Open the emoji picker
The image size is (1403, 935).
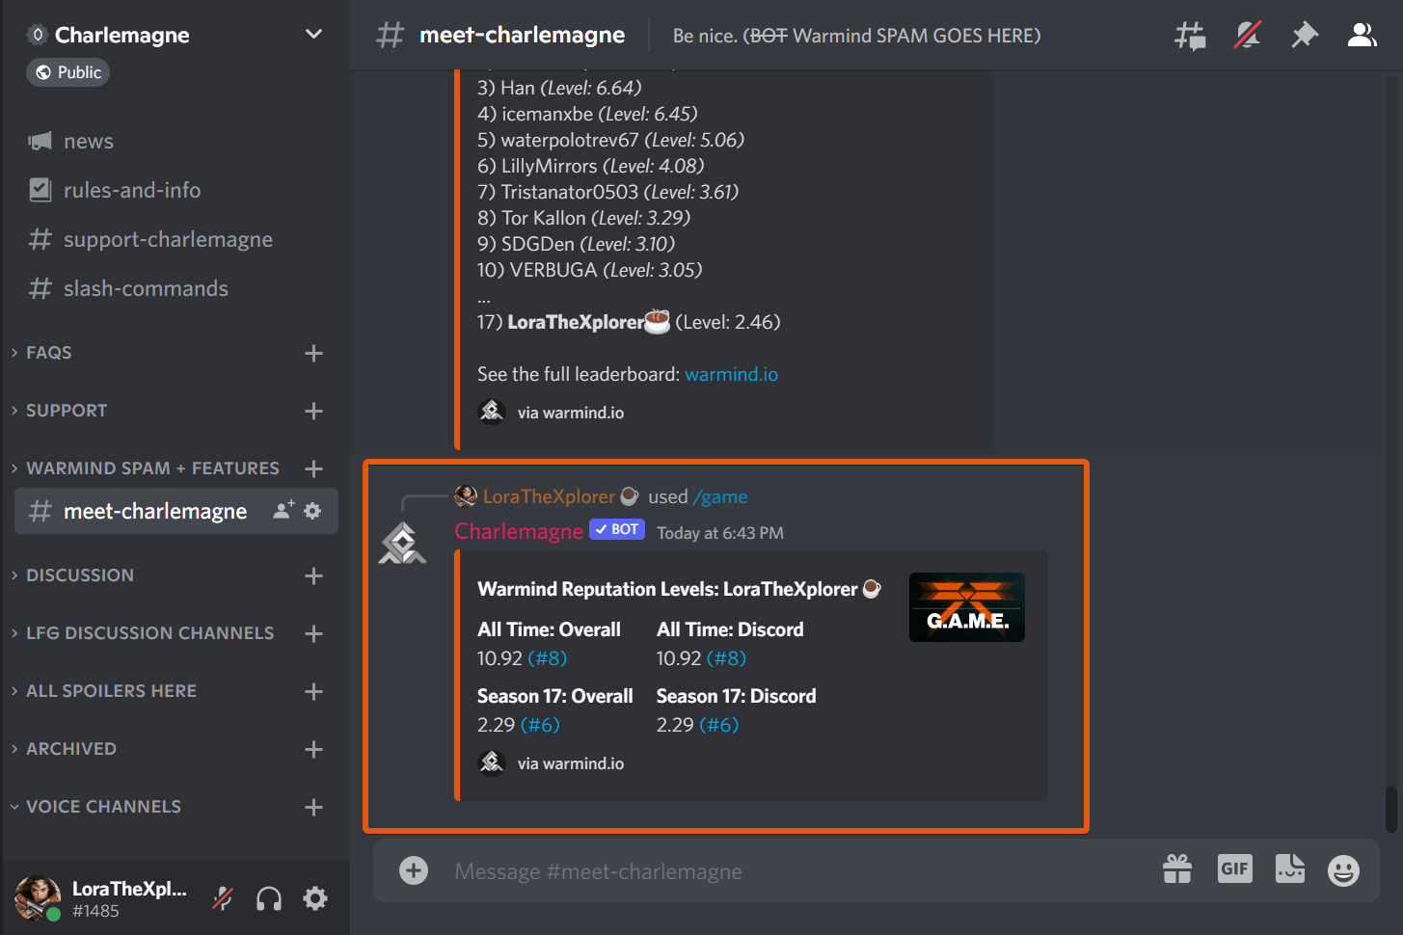point(1343,870)
